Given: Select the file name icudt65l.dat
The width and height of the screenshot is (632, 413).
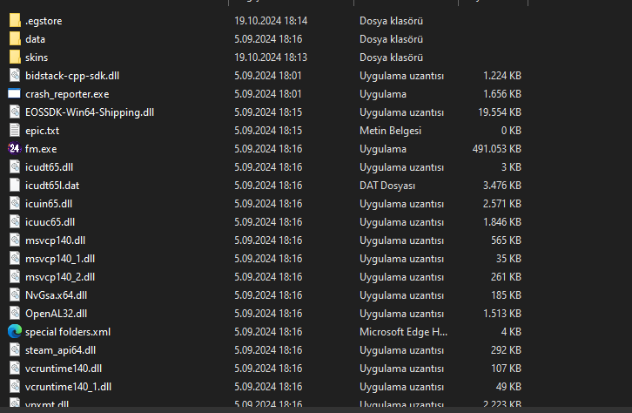Looking at the screenshot, I should [52, 186].
